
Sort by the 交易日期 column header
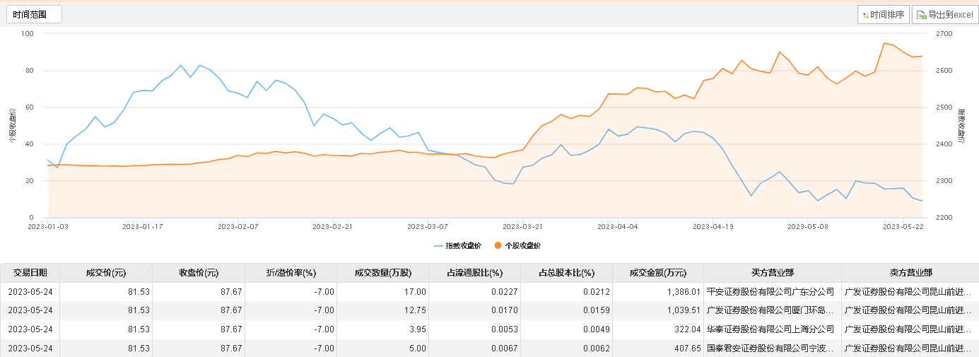tap(30, 273)
